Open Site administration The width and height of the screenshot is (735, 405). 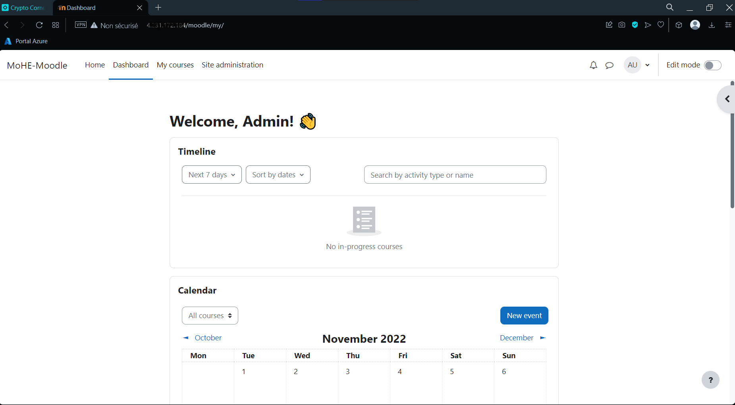pos(232,65)
